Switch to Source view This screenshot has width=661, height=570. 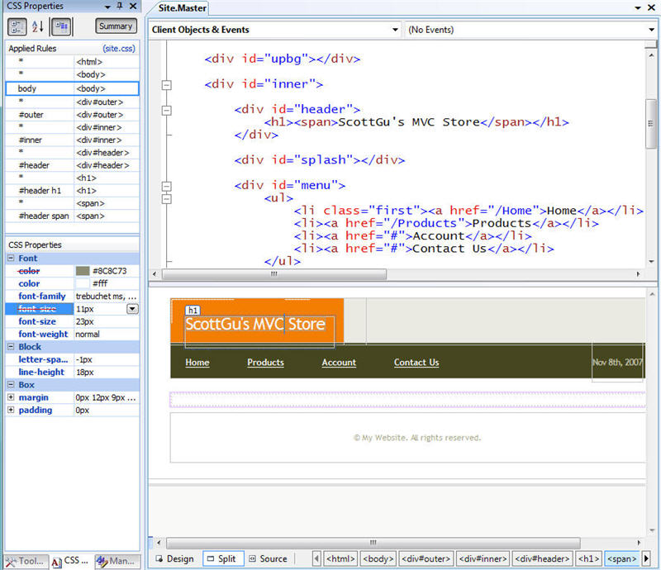(269, 558)
